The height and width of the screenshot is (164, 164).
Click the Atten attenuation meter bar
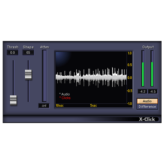44,76
